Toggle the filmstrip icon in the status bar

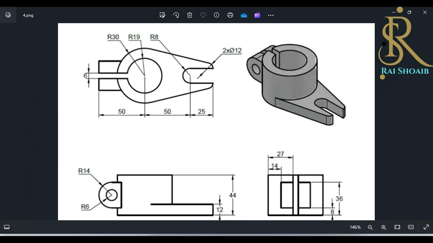click(x=7, y=227)
